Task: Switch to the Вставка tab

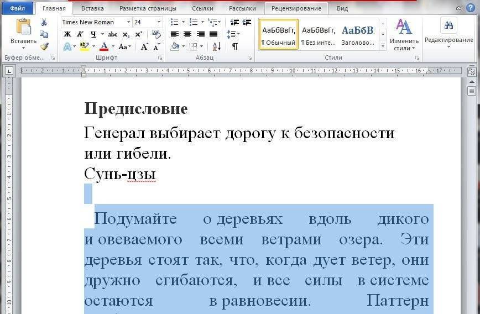Action: coord(92,8)
